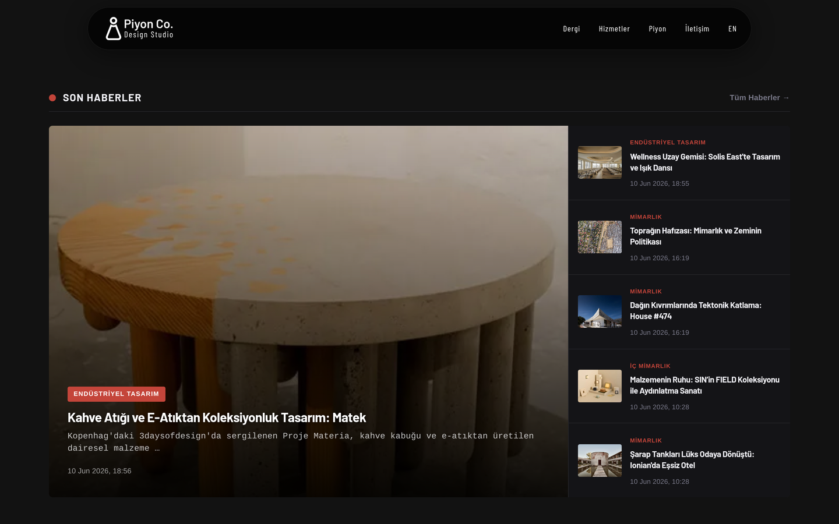Switch language with the EN toggle
Screen dimensions: 839x524
732,29
